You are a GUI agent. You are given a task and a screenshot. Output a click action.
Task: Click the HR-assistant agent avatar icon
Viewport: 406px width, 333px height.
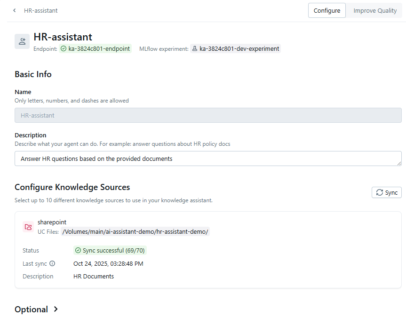[22, 41]
